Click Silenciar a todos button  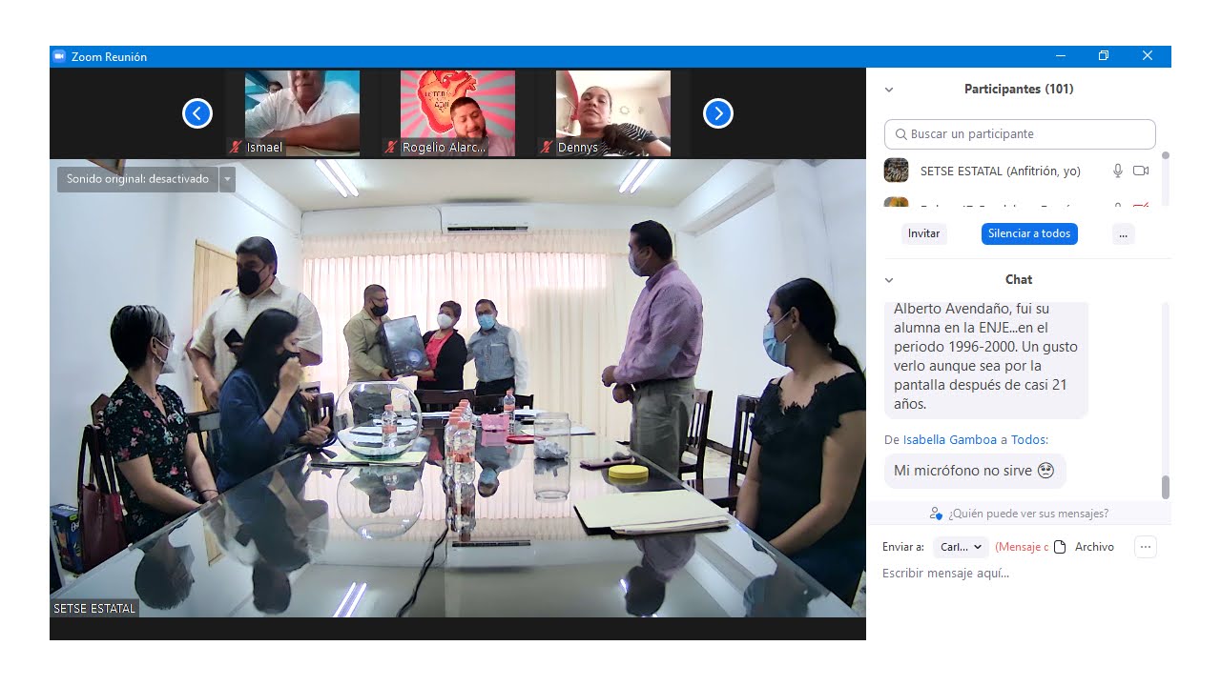(x=1029, y=233)
